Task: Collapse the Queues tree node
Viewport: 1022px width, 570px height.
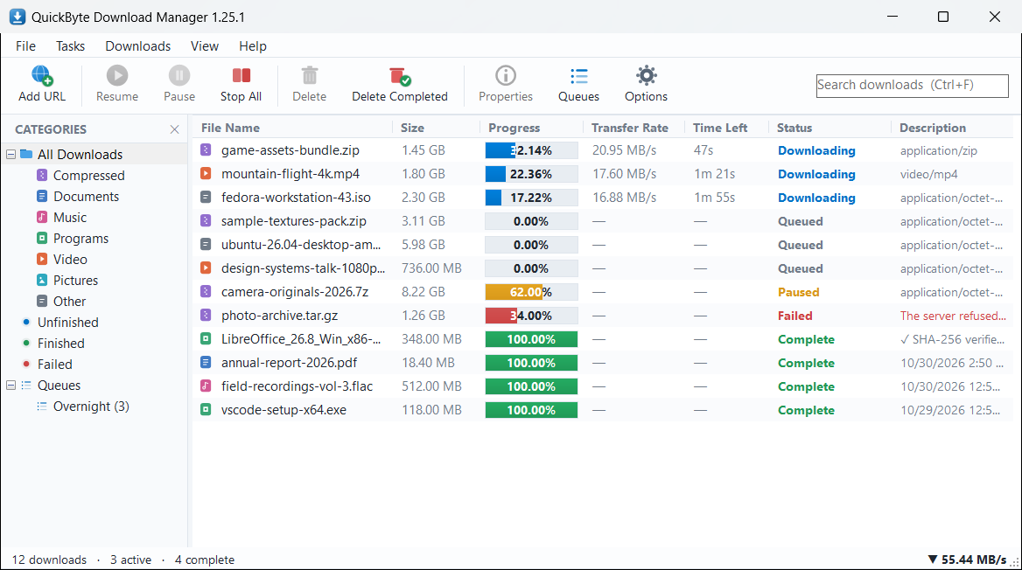Action: pos(11,385)
